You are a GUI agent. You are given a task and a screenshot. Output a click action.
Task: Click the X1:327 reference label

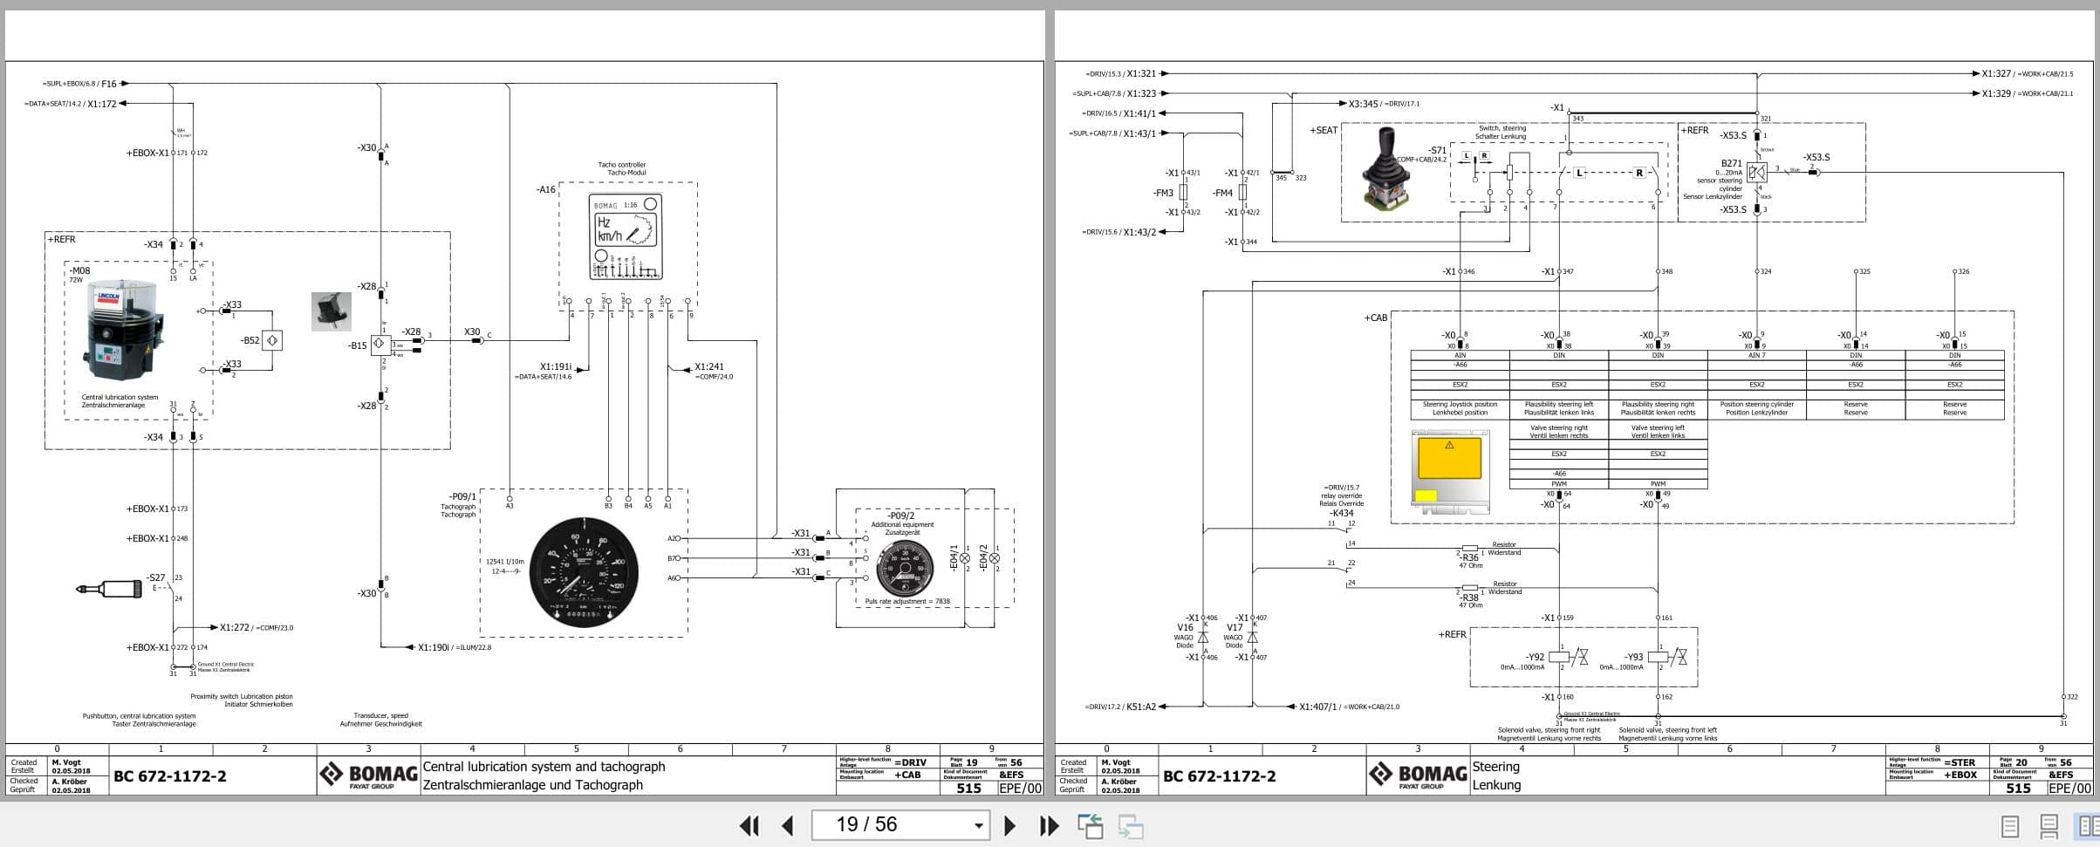pyautogui.click(x=1996, y=74)
